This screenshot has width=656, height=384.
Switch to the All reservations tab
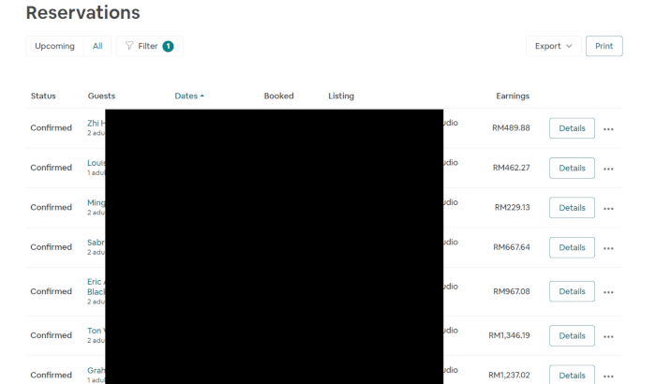(97, 46)
